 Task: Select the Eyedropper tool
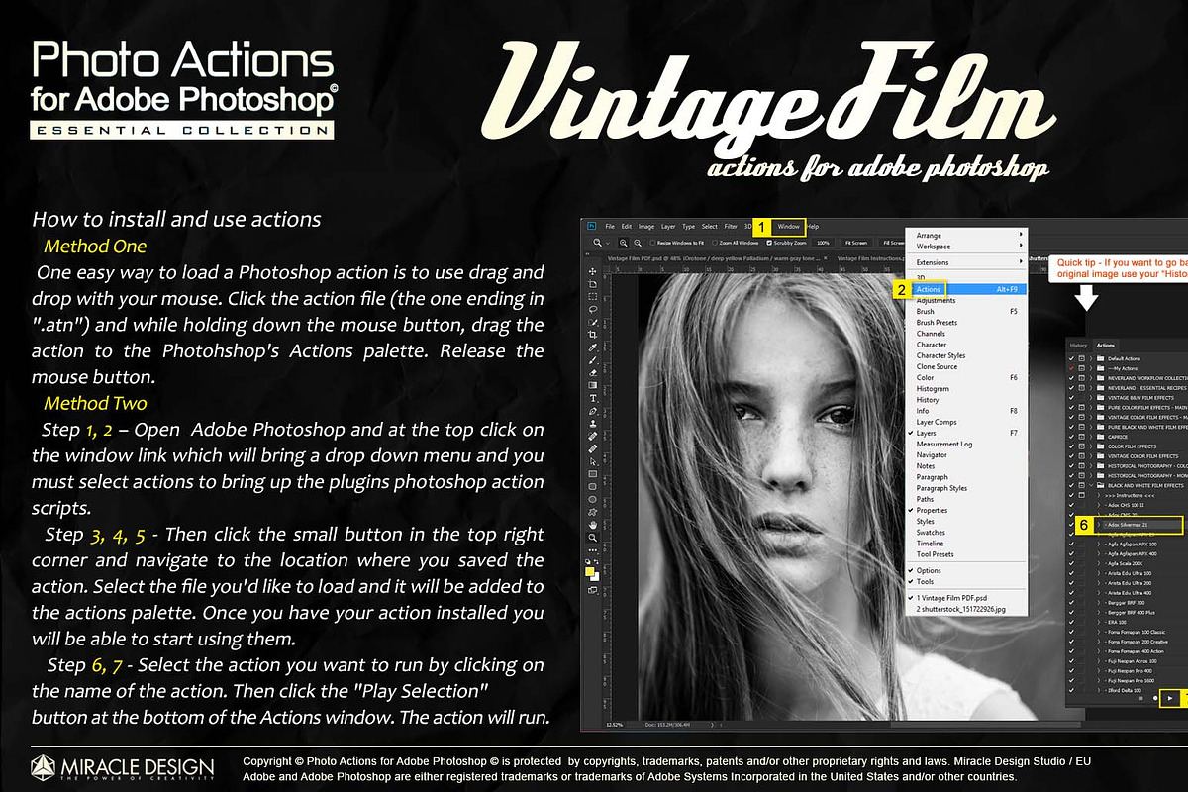click(593, 347)
